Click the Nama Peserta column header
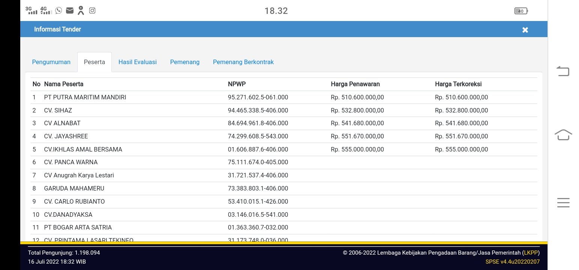 (x=64, y=84)
